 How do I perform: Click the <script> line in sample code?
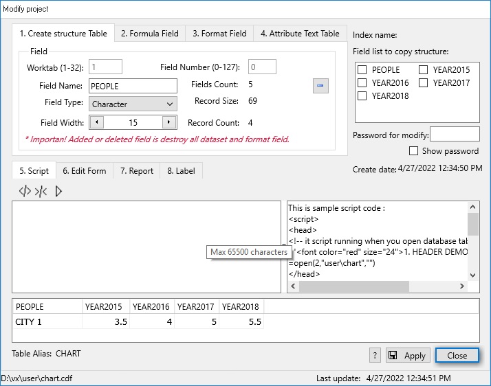point(303,219)
